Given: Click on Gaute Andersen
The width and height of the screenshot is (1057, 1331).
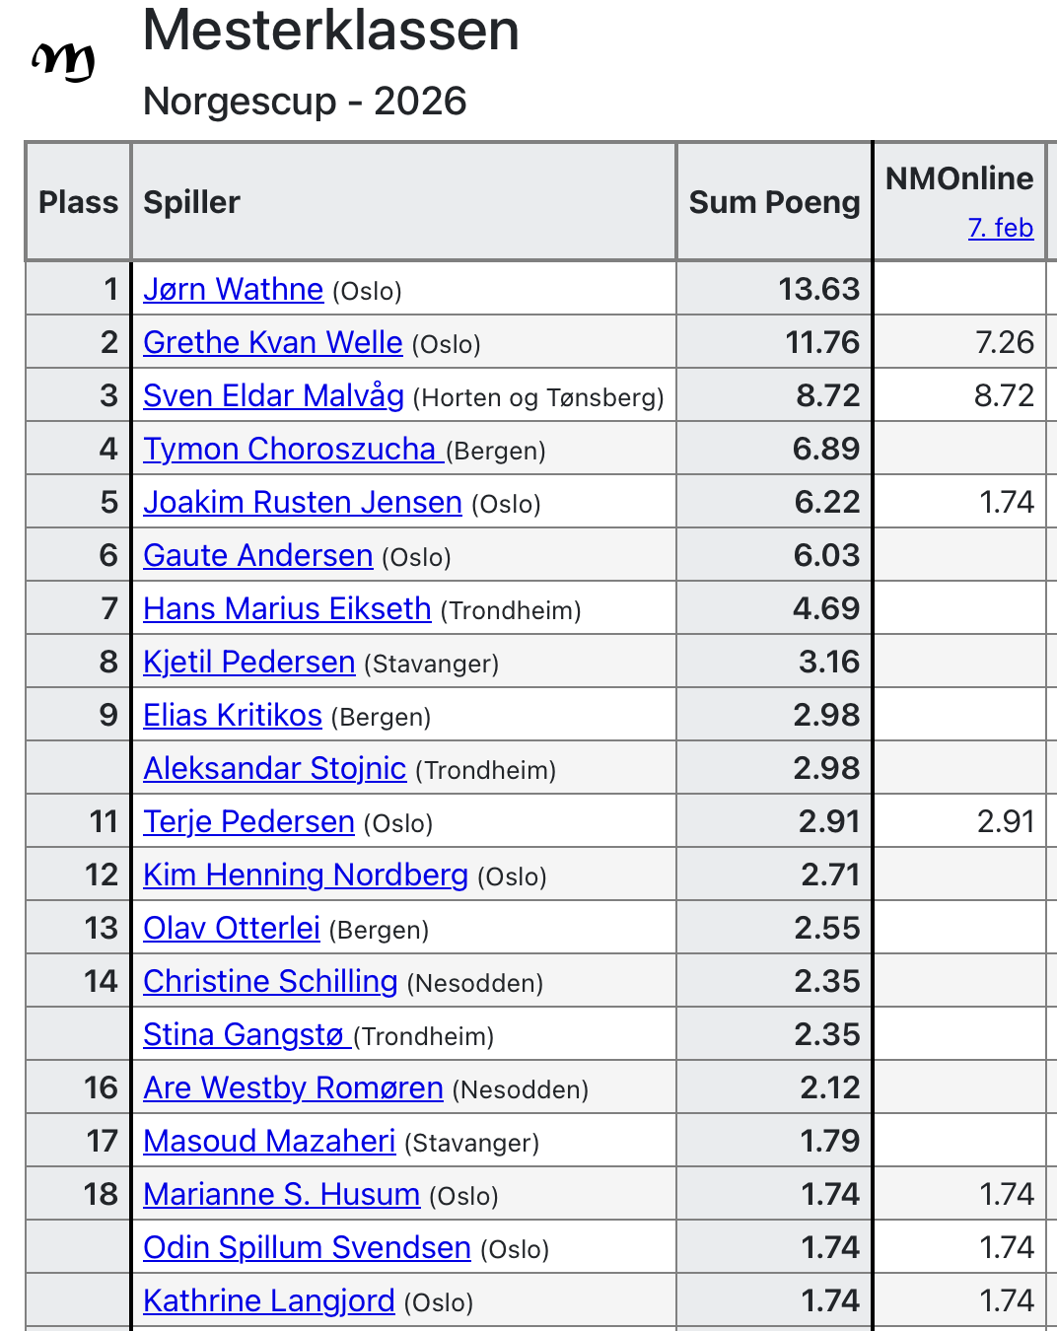Looking at the screenshot, I should (x=257, y=555).
